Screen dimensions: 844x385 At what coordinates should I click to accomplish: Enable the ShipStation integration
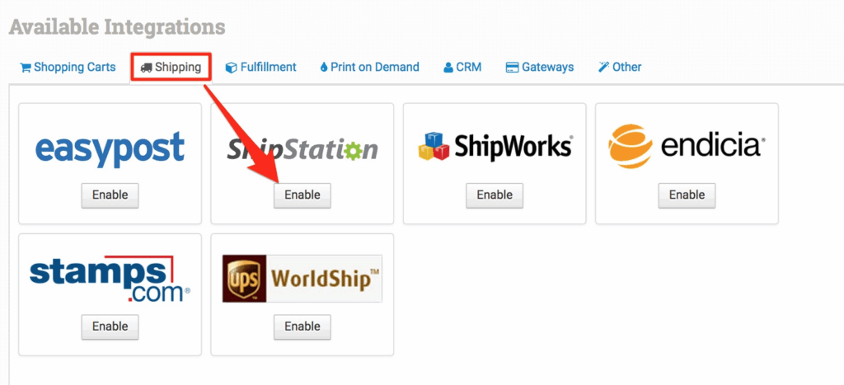click(302, 195)
